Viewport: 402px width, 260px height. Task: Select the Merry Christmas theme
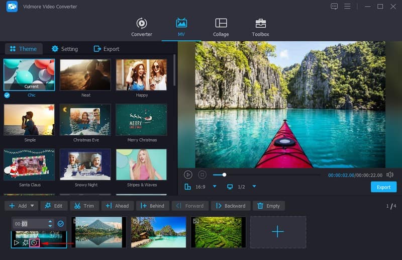pos(141,120)
